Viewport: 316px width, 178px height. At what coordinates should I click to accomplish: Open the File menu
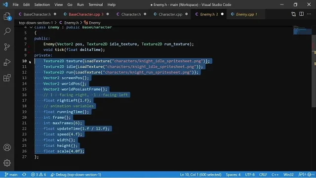coord(15,4)
